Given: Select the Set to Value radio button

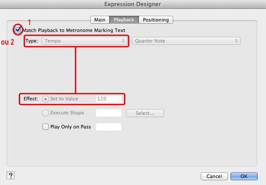Looking at the screenshot, I should click(x=46, y=99).
